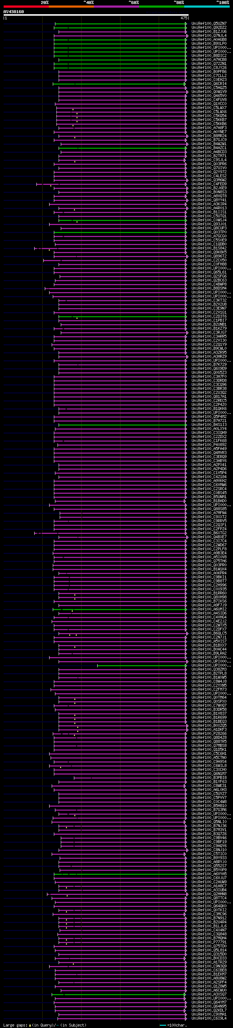Select hit UniRef100_C6VMW6

click(209, 485)
